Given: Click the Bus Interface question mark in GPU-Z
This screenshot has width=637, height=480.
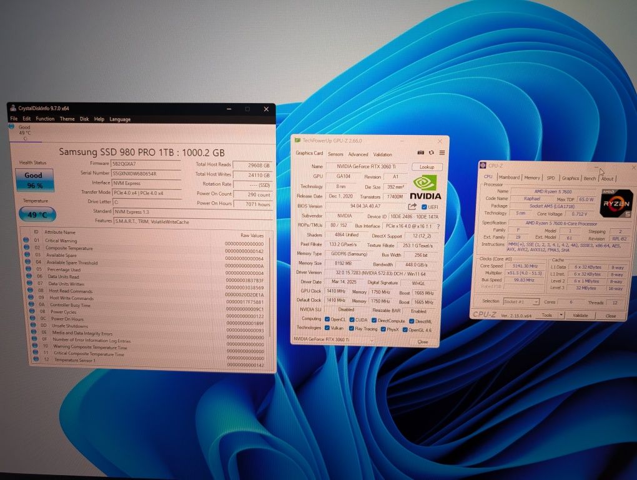Looking at the screenshot, I should point(438,226).
